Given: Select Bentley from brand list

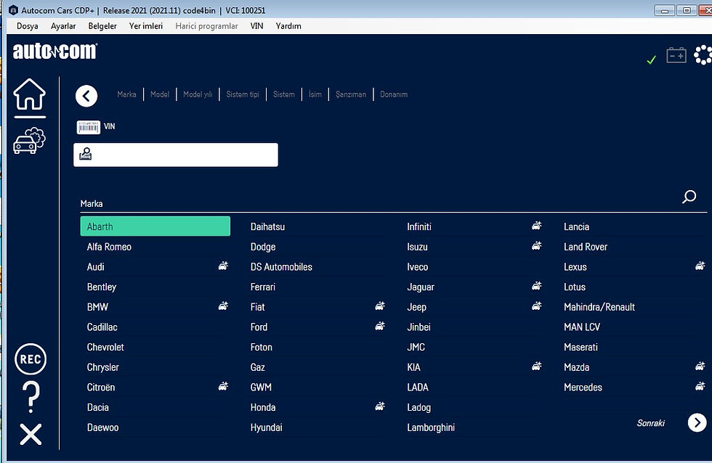Looking at the screenshot, I should (102, 287).
